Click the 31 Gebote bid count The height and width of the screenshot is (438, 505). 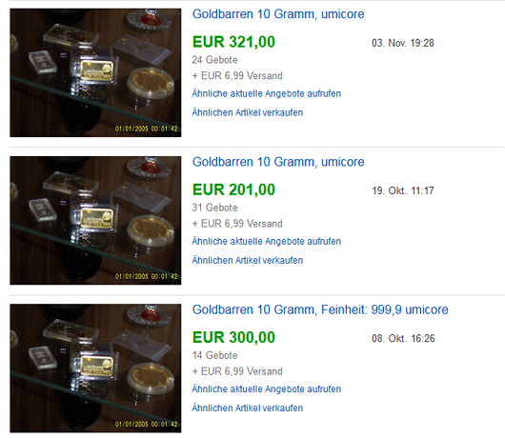point(214,208)
